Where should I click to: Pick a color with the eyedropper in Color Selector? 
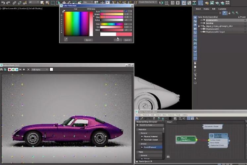point(66,40)
